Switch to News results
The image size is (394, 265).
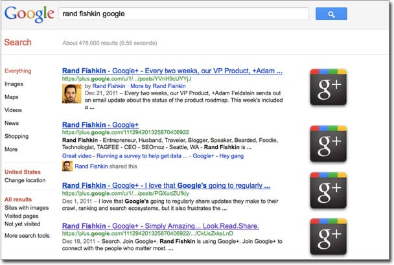tap(12, 123)
